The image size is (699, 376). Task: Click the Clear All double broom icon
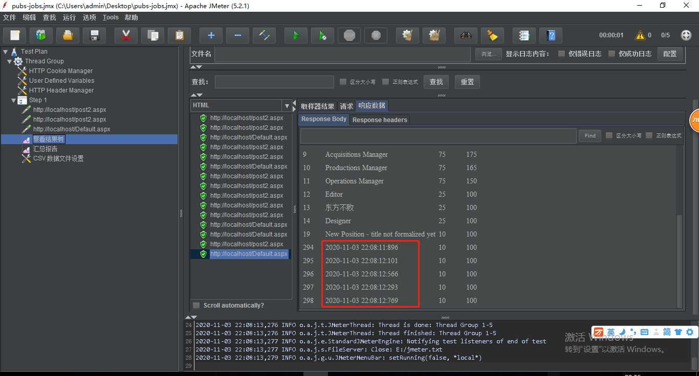434,35
